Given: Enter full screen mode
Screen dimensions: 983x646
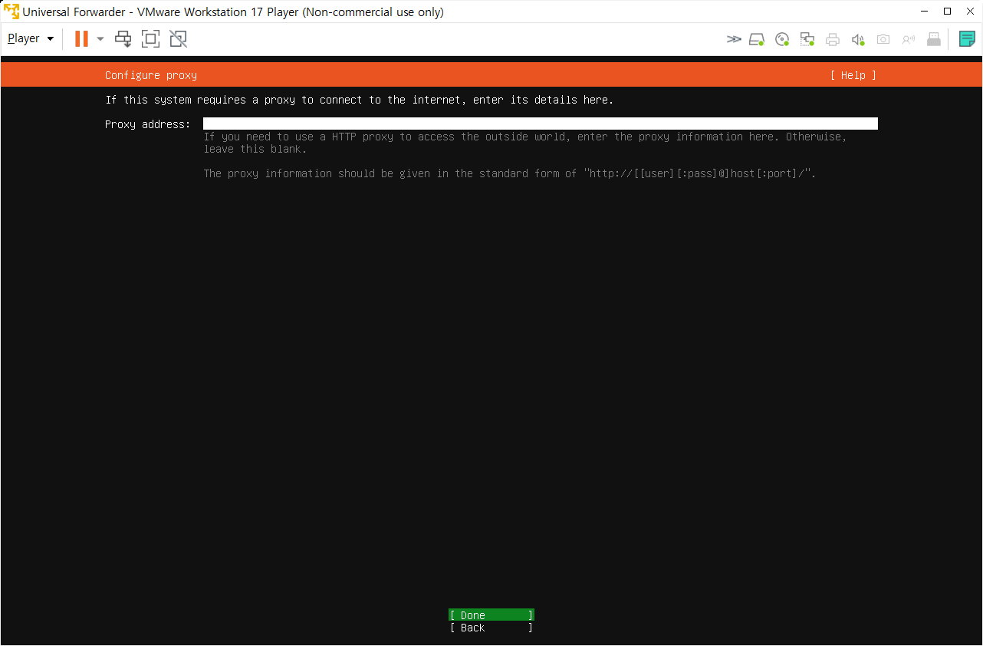Looking at the screenshot, I should 150,38.
